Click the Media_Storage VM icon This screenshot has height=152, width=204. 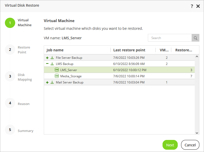(x=57, y=76)
